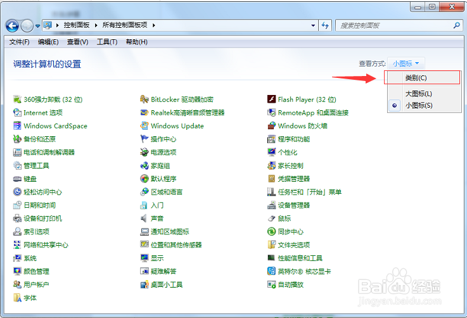Screen dimensions: 467x318
Task: Click the 家庭组 icon
Action: point(144,165)
